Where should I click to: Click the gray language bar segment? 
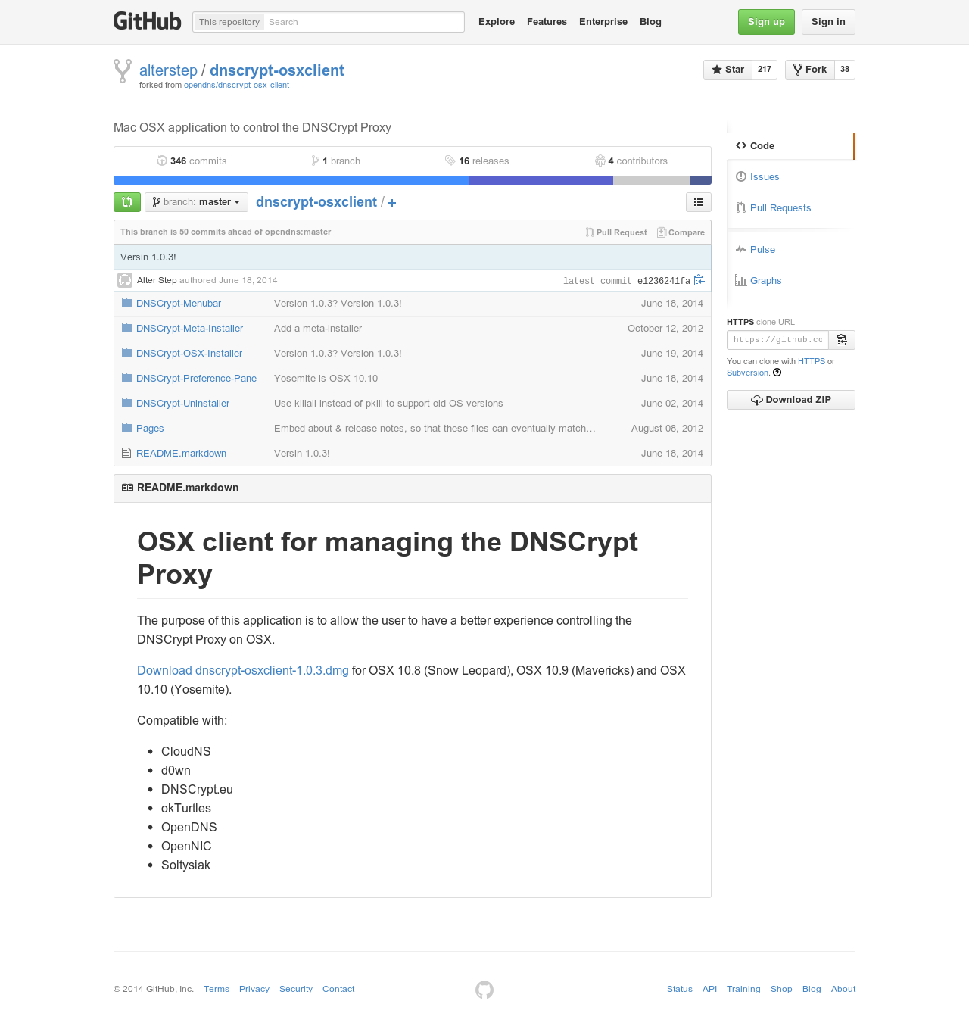click(651, 180)
